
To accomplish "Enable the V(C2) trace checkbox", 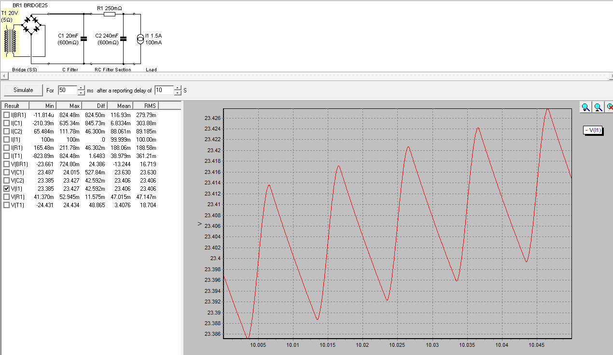I will point(6,181).
